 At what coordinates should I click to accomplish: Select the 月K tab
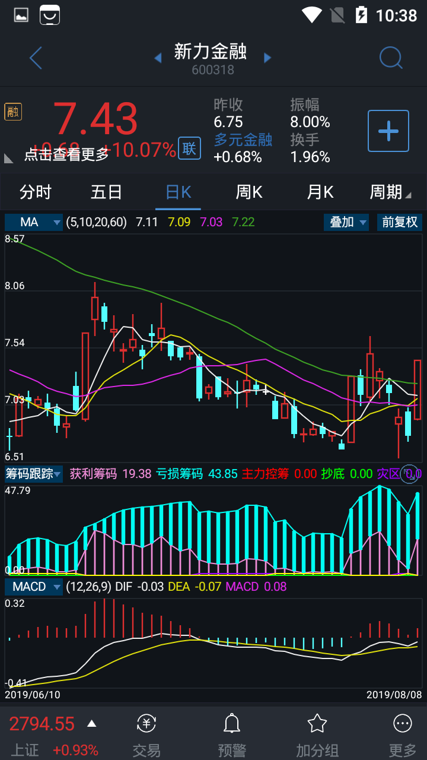click(x=320, y=192)
